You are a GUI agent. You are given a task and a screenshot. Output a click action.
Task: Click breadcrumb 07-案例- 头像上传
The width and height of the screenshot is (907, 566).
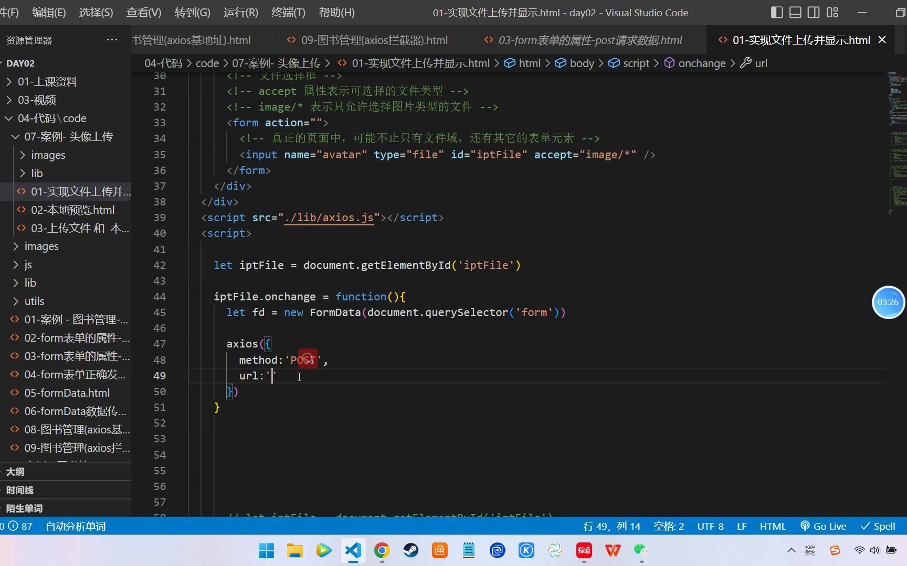276,63
